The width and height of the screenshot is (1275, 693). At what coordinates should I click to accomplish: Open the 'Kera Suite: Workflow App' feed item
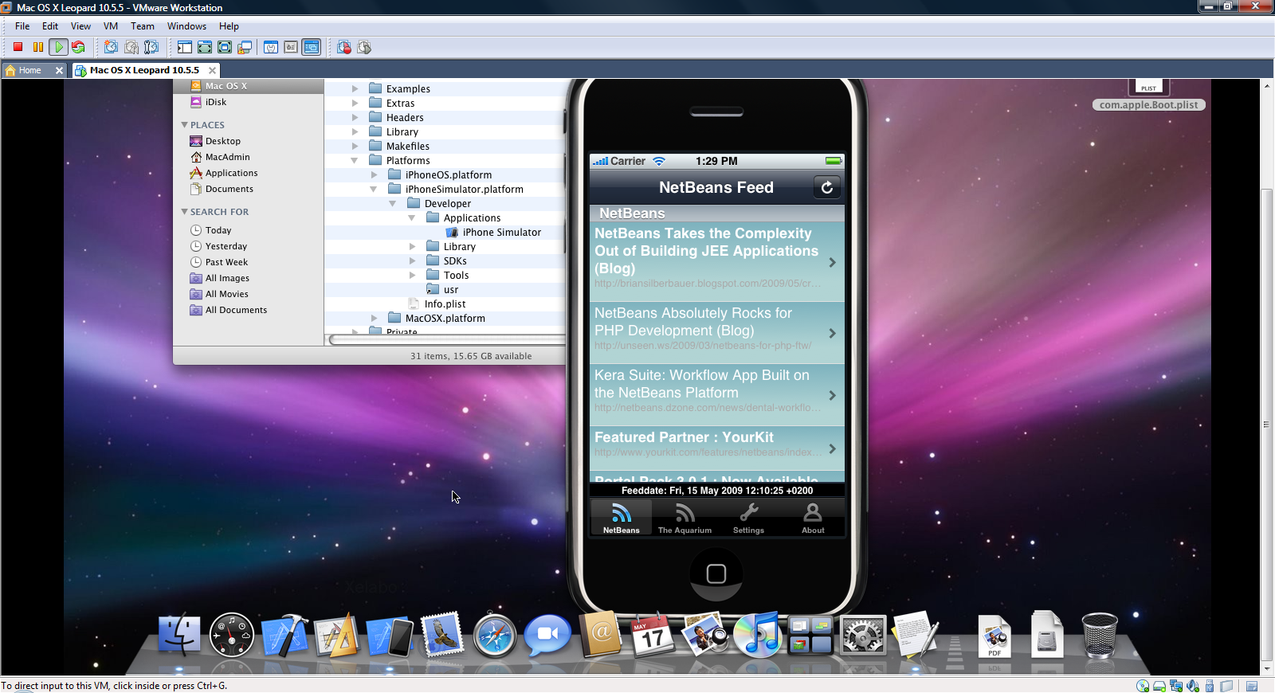[716, 395]
